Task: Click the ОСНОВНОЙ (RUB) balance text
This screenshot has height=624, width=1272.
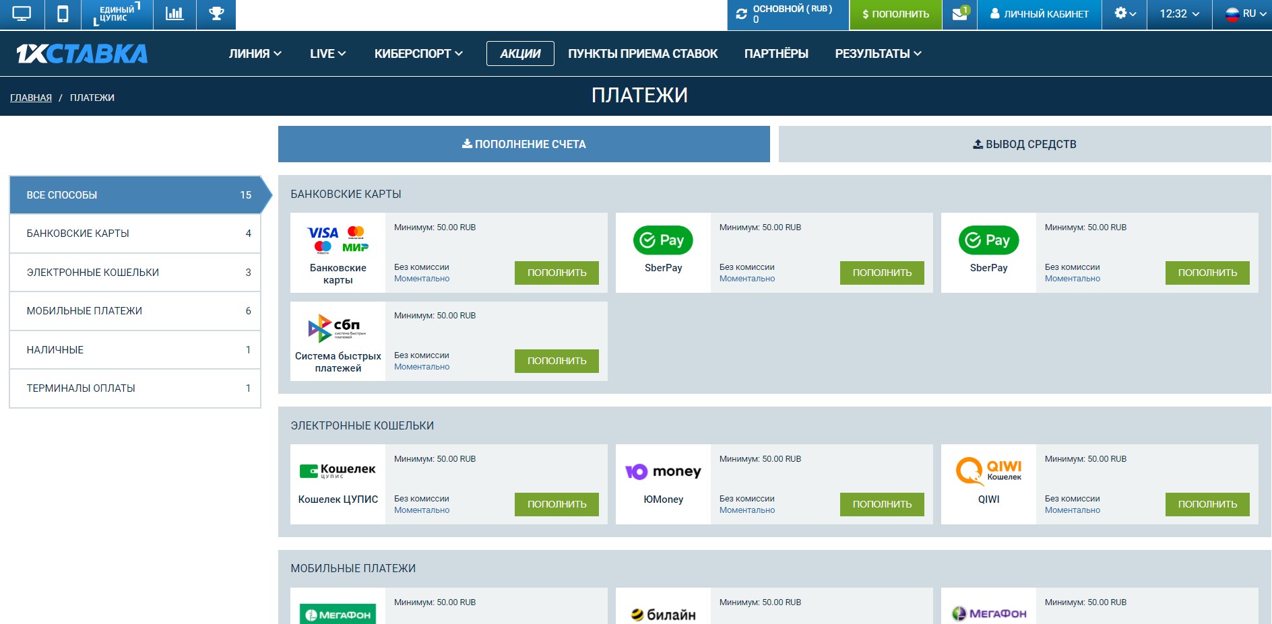Action: (792, 9)
